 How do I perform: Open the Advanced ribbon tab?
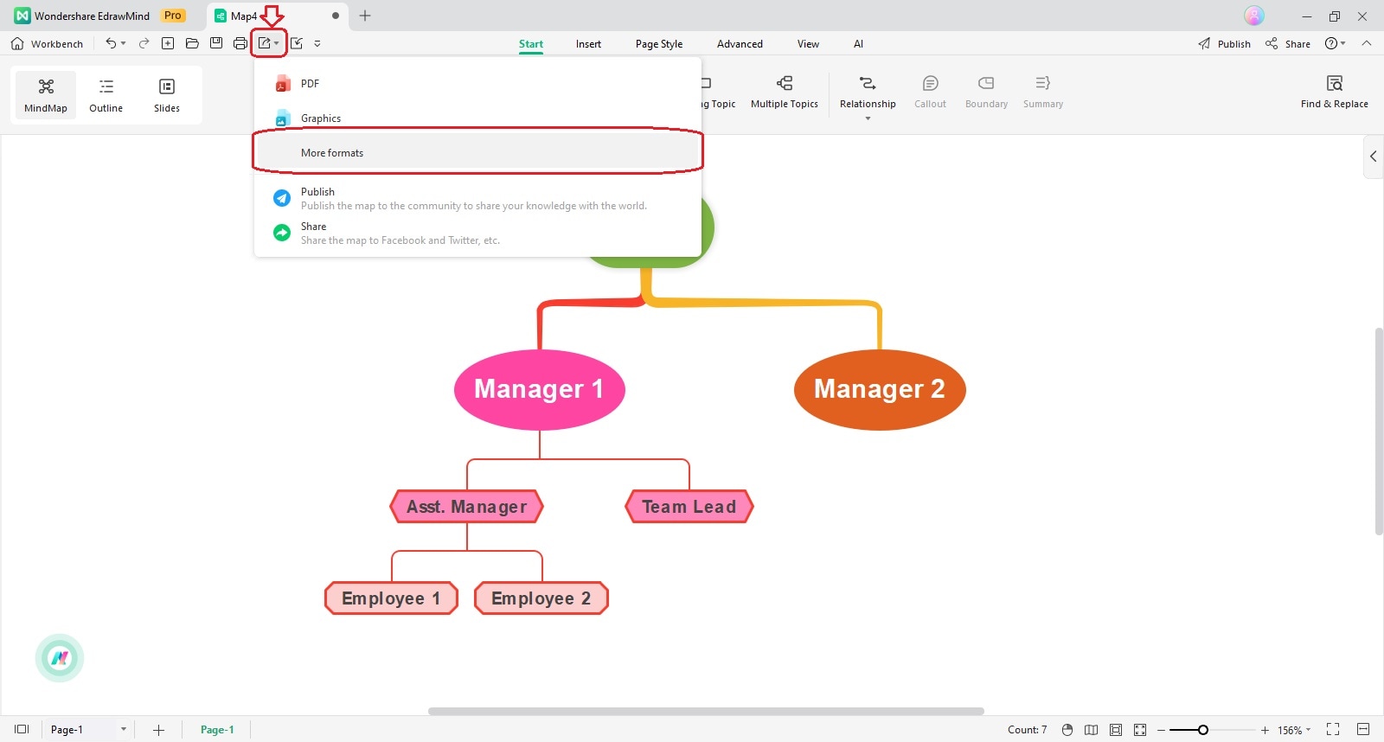click(x=740, y=44)
